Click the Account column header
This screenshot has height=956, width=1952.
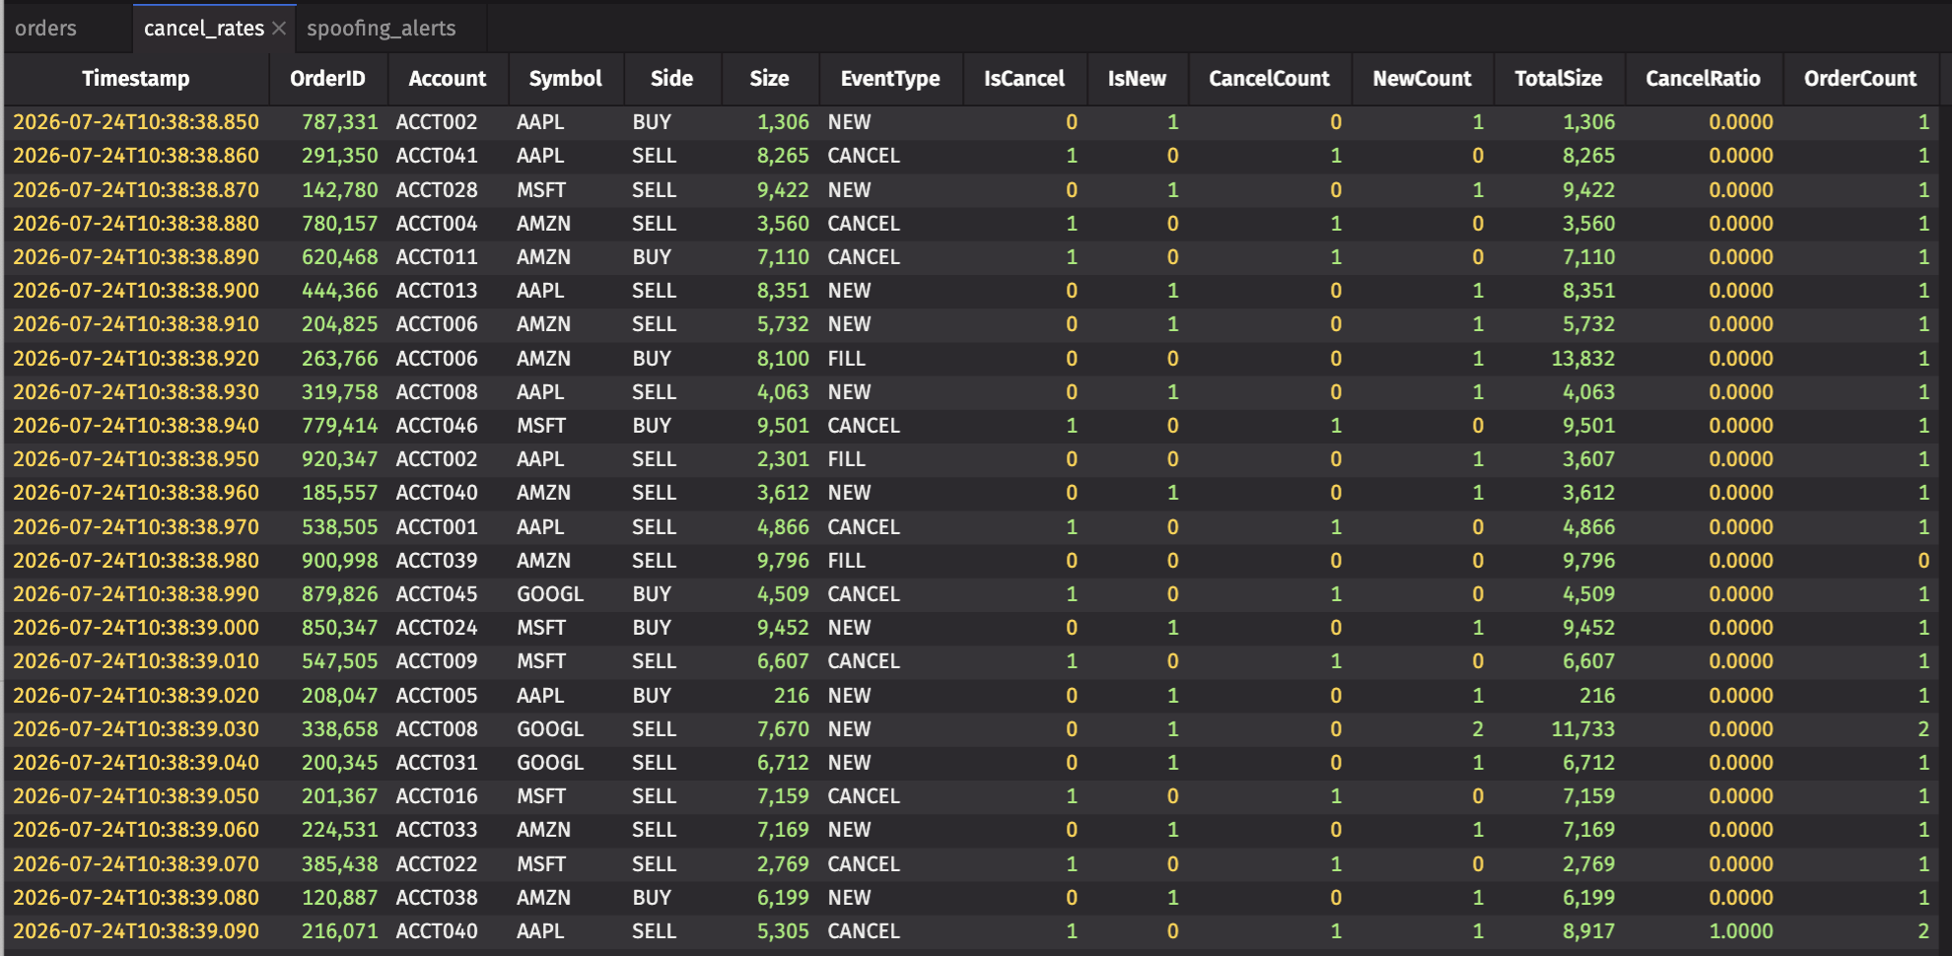[x=448, y=79]
